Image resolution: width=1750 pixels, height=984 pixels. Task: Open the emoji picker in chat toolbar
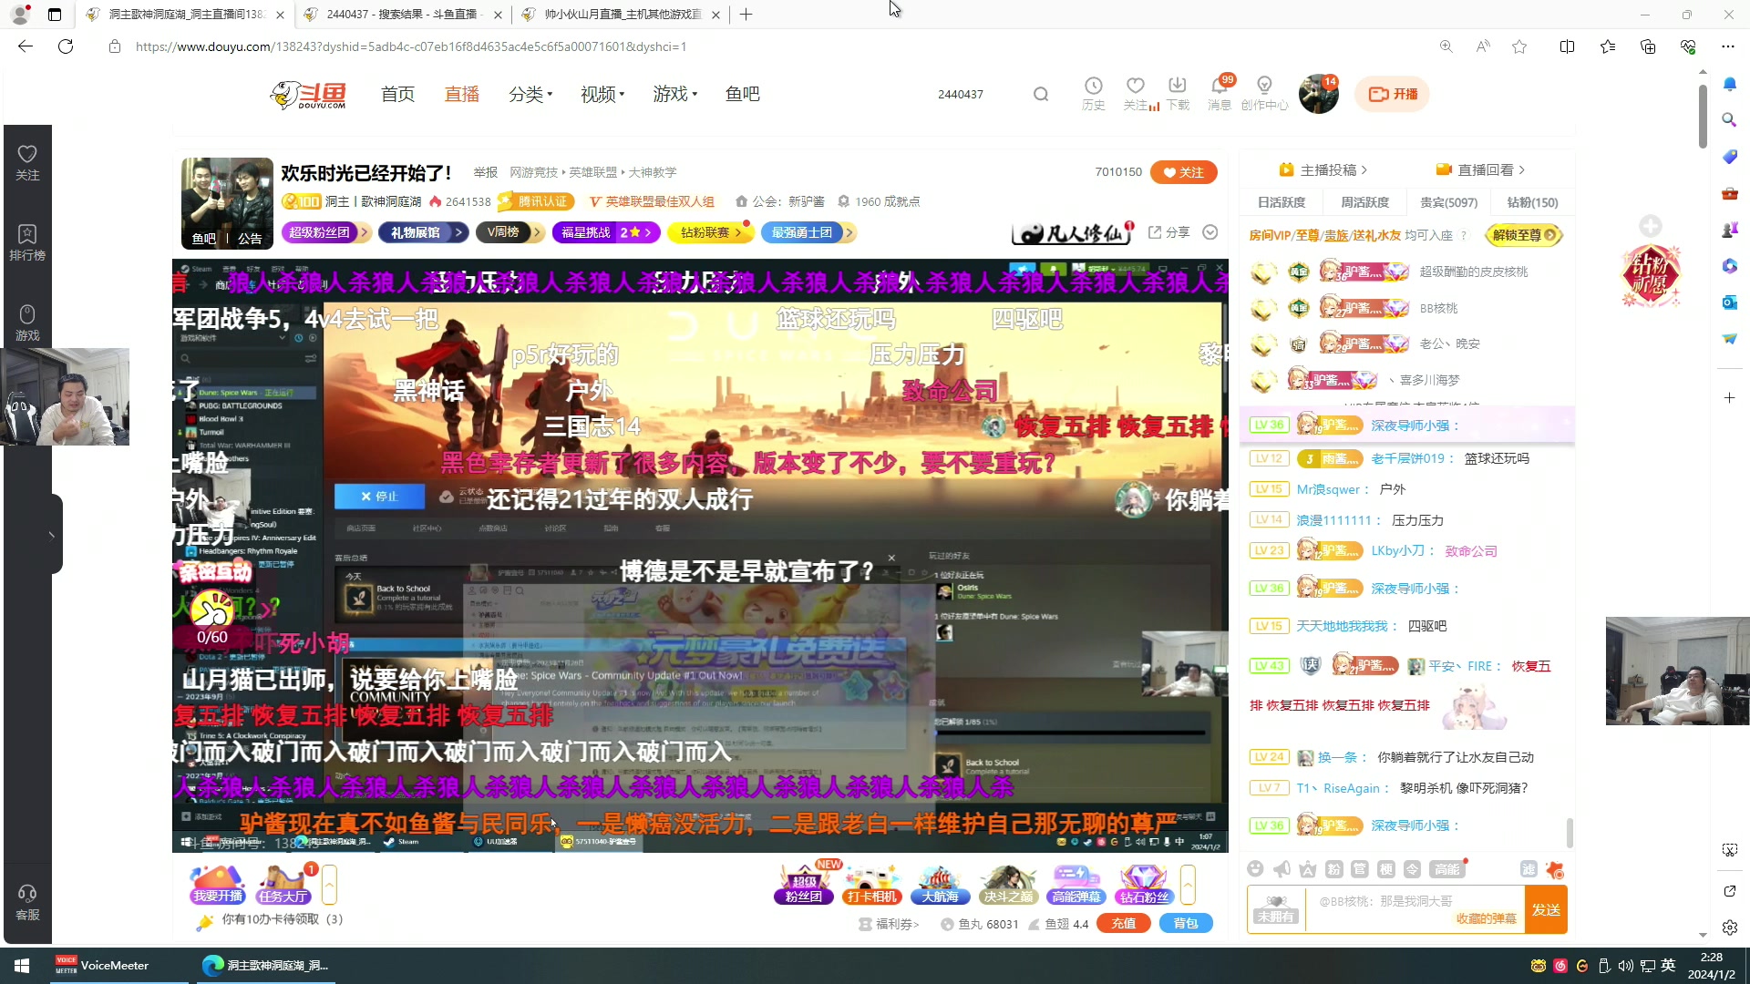1255,869
